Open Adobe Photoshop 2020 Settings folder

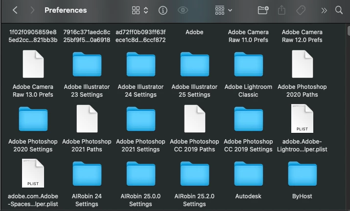tap(33, 119)
